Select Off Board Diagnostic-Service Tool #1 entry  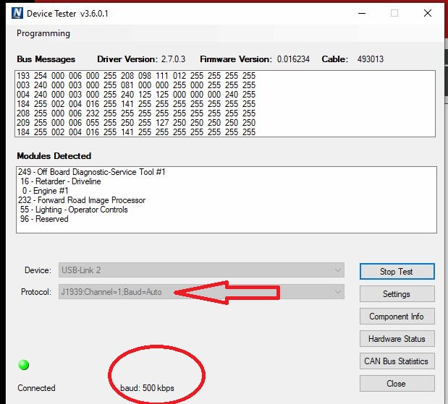click(x=92, y=172)
